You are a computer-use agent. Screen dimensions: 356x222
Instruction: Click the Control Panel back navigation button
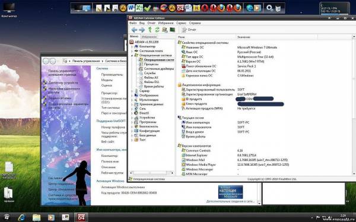(46, 61)
